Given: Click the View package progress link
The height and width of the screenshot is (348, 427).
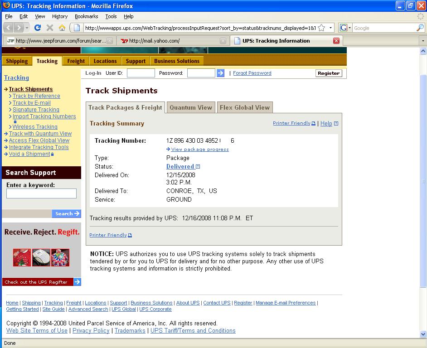Looking at the screenshot, I should tap(200, 149).
